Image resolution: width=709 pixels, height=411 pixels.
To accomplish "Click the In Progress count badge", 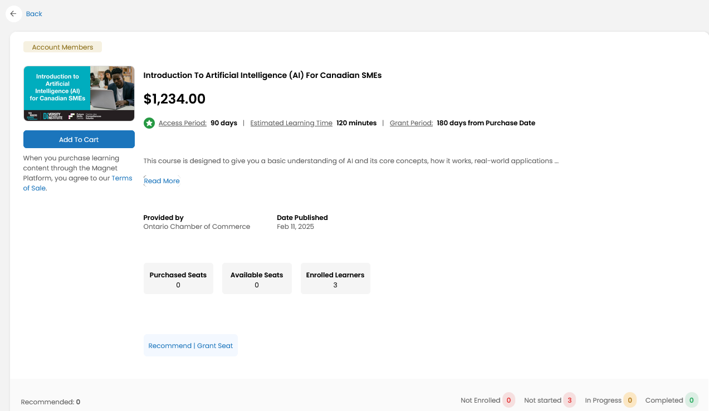I will coord(630,400).
